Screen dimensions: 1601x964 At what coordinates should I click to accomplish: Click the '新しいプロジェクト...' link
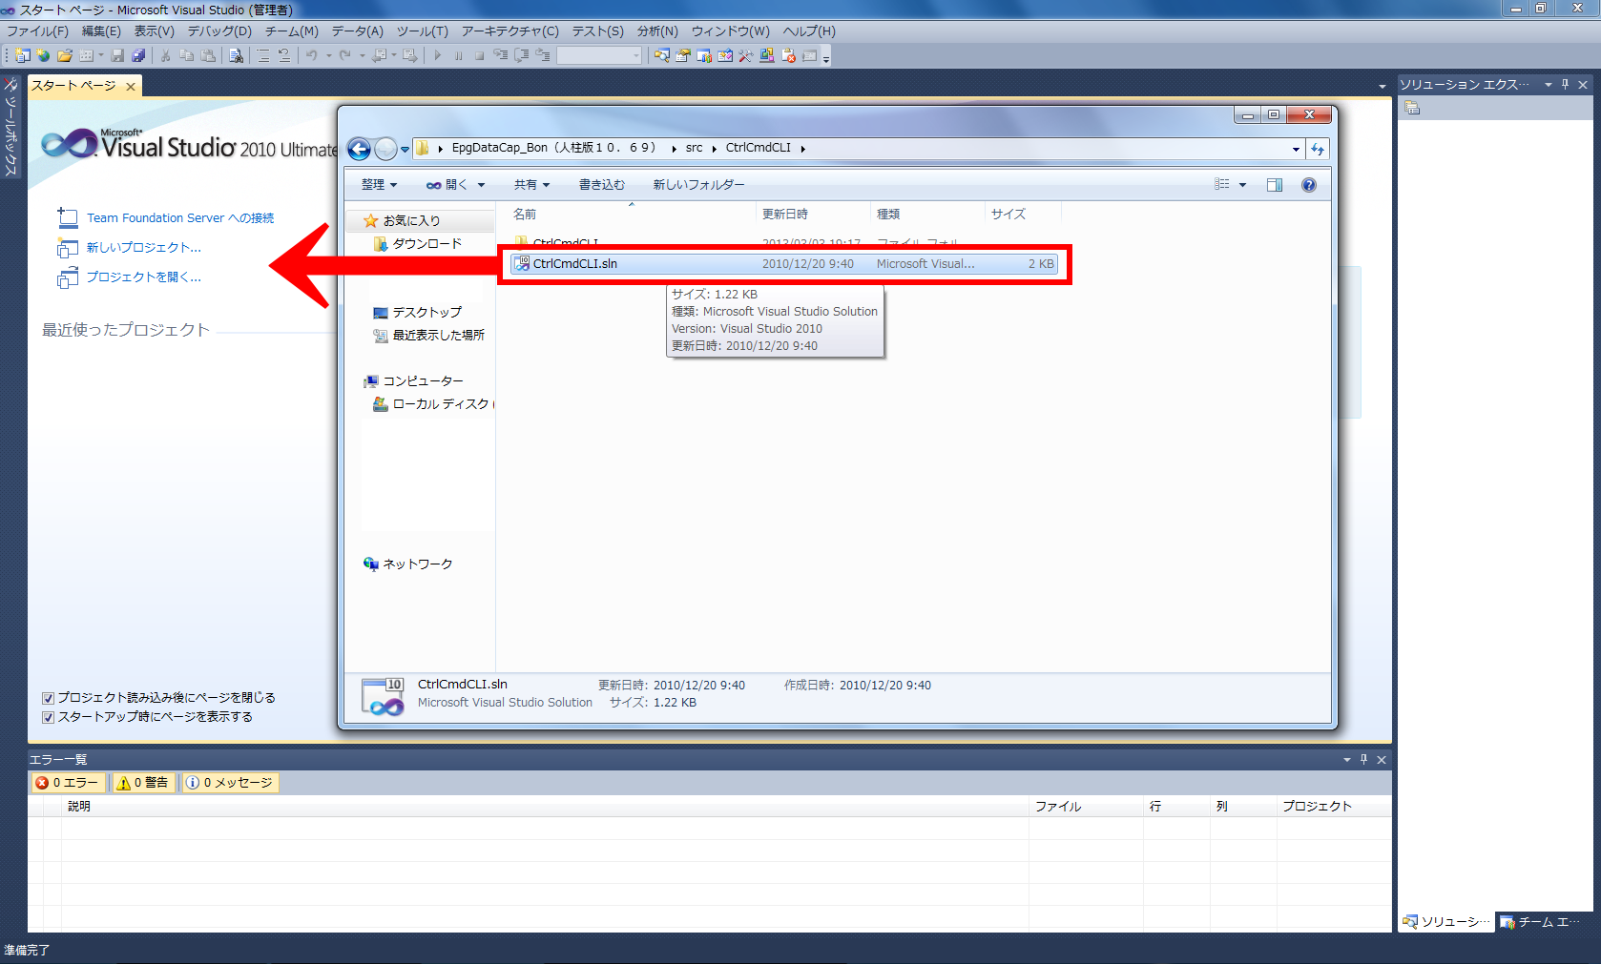coord(144,248)
